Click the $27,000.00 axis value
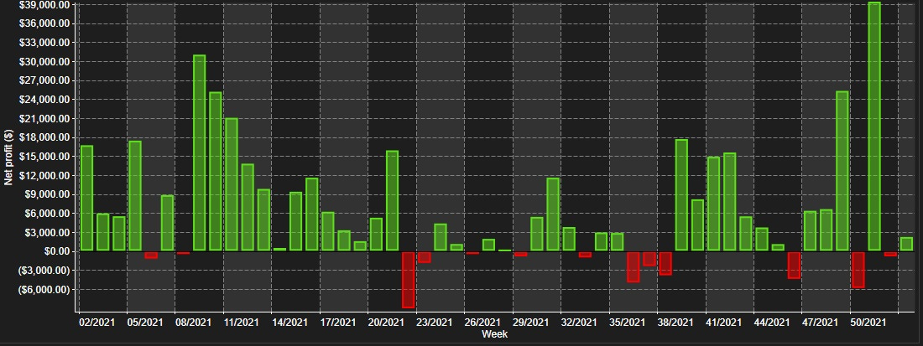This screenshot has height=346, width=923. pos(44,80)
